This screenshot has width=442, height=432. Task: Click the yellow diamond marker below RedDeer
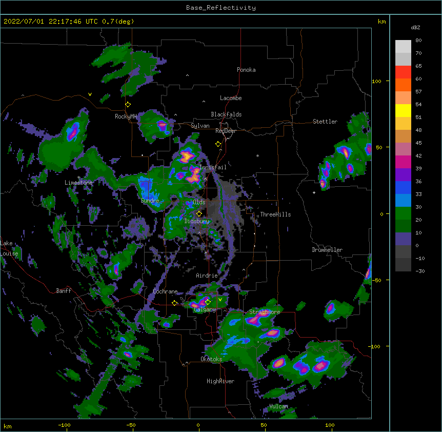coord(218,144)
